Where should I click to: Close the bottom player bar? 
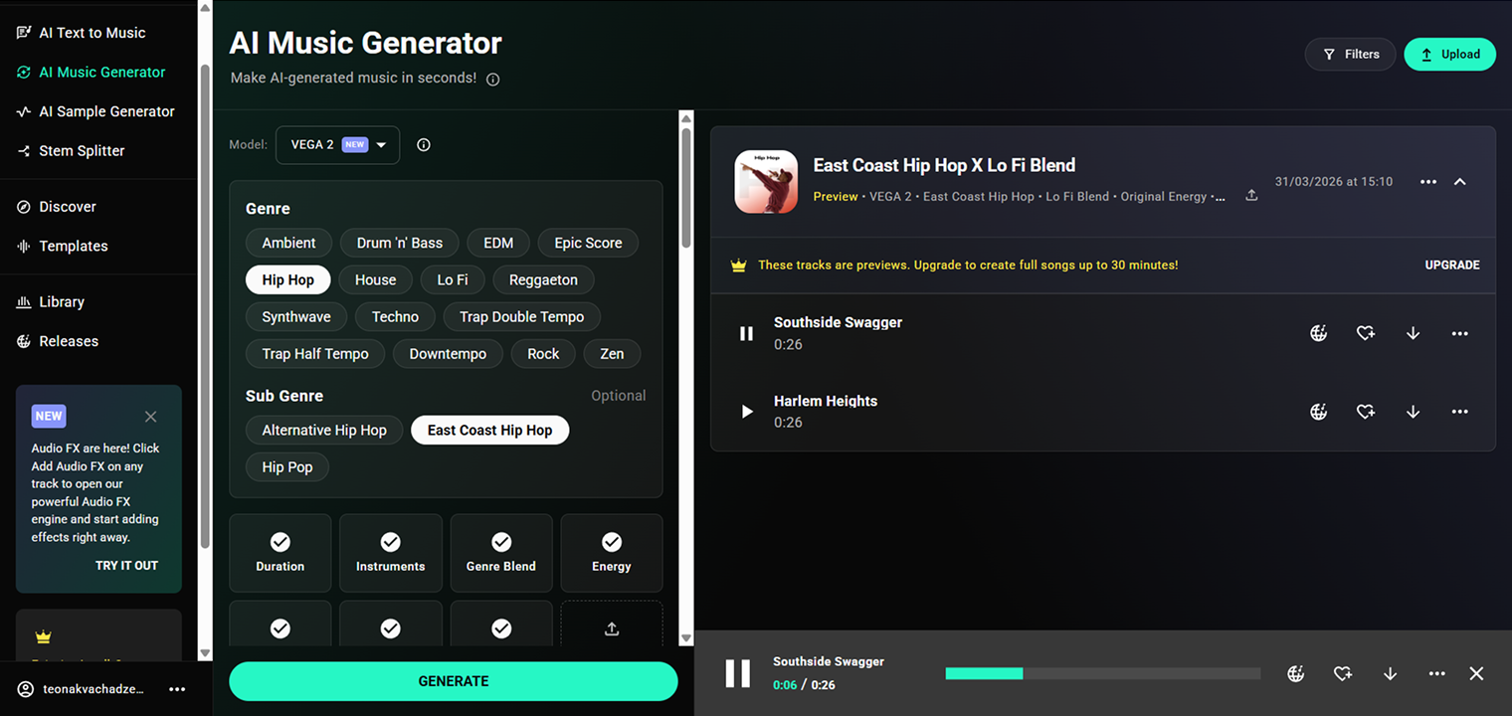(x=1476, y=673)
